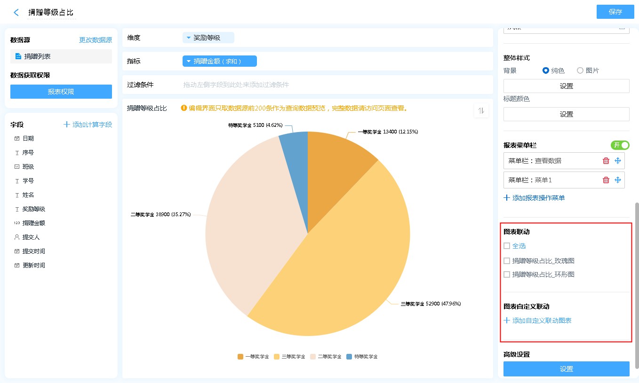Image resolution: width=639 pixels, height=383 pixels.
Task: Delete the 菜单1 menu bar item
Action: [606, 180]
